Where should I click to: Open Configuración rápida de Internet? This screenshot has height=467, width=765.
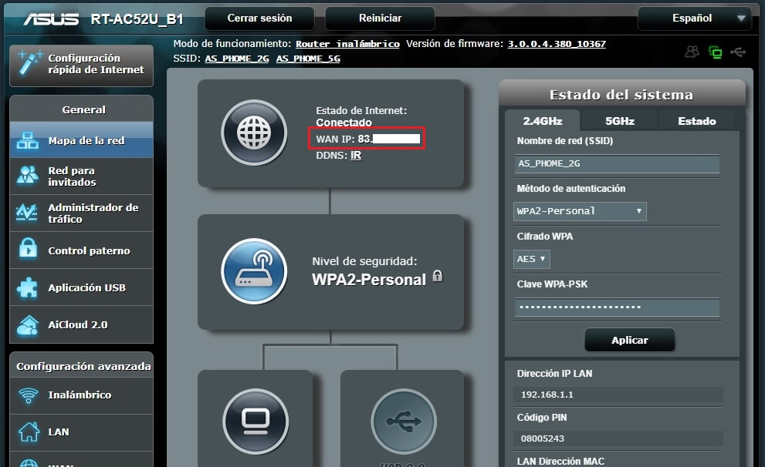(x=82, y=66)
